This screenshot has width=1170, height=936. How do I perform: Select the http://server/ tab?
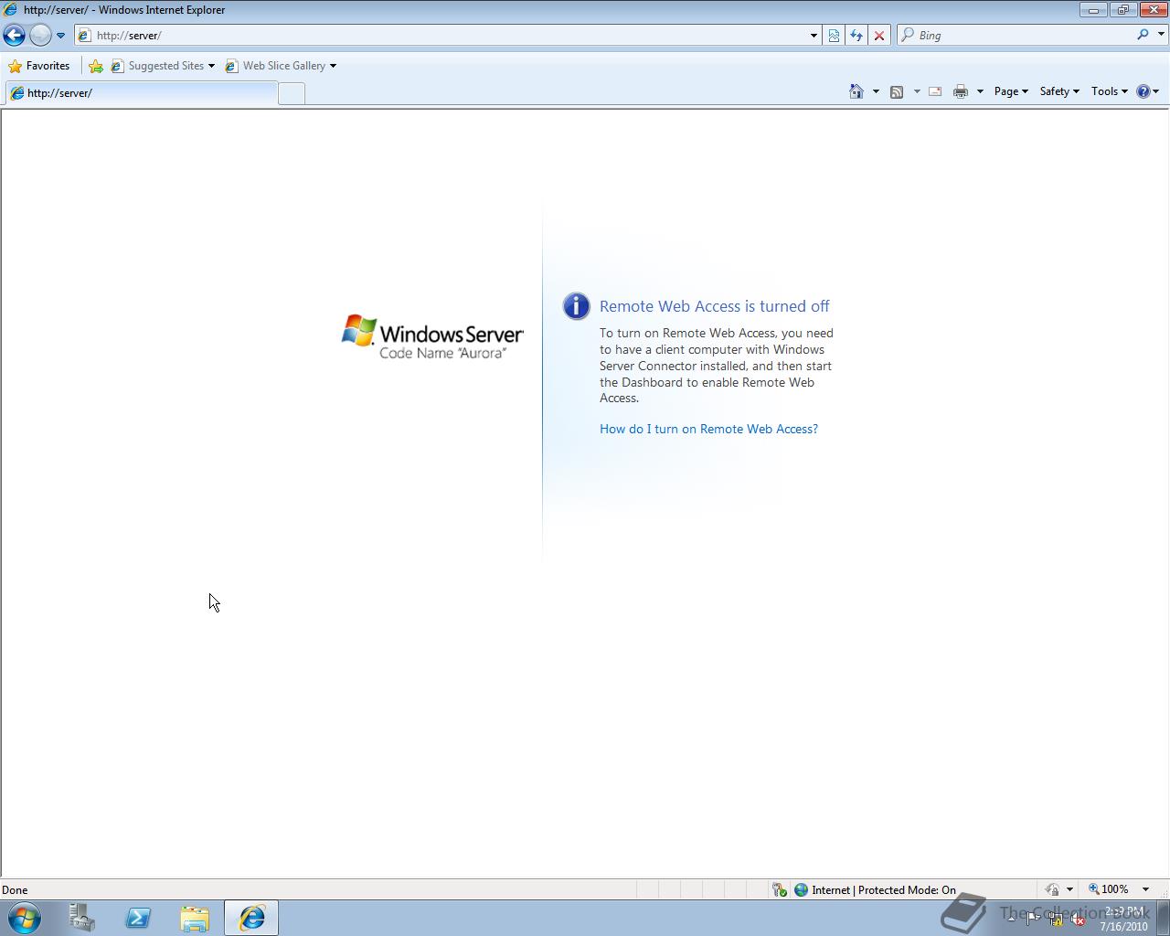pos(141,93)
